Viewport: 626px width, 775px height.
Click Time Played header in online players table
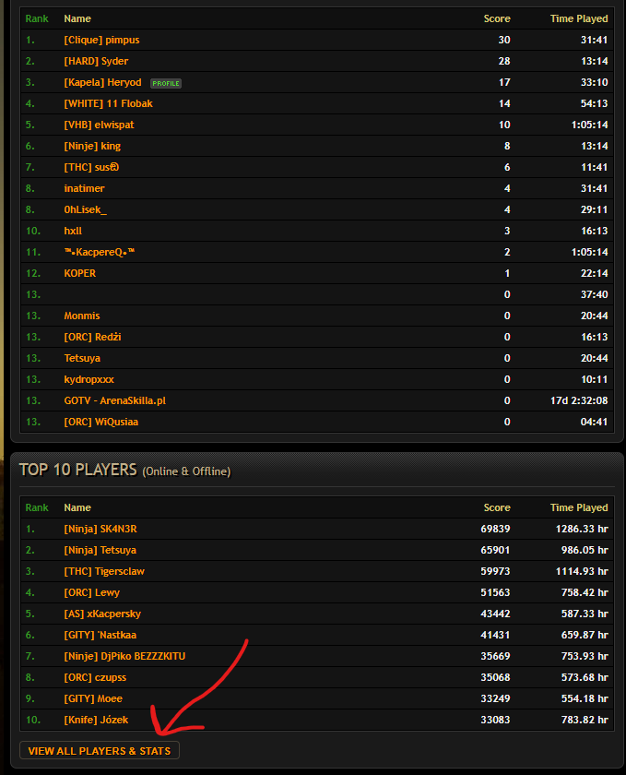(x=579, y=18)
